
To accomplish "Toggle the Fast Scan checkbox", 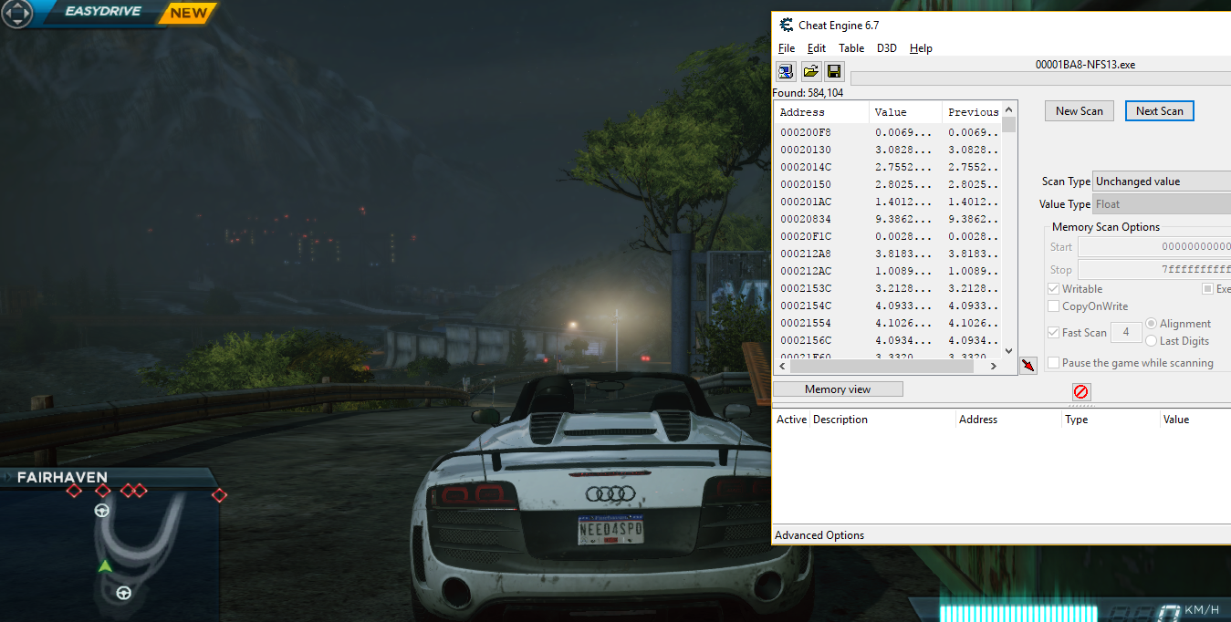I will coord(1054,333).
